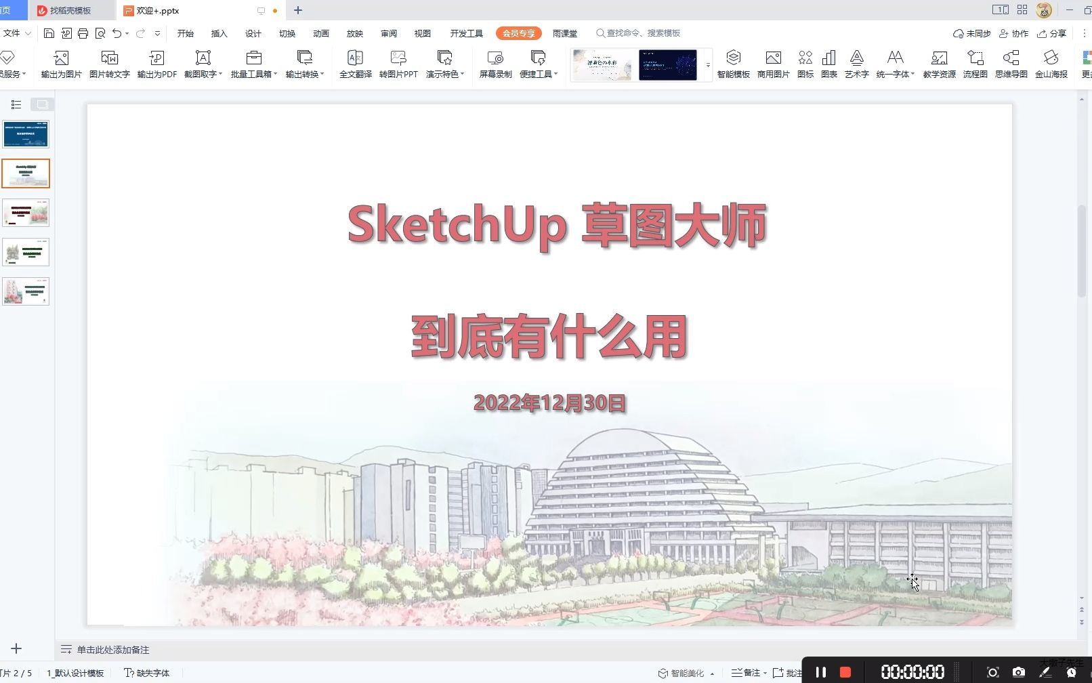
Task: Click 未同步 sync status button
Action: pos(971,33)
